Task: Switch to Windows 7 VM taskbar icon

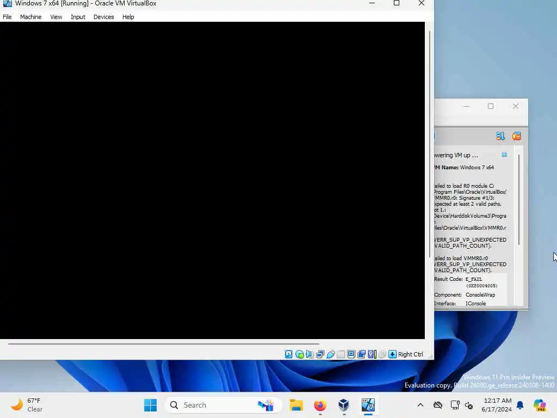Action: 368,405
